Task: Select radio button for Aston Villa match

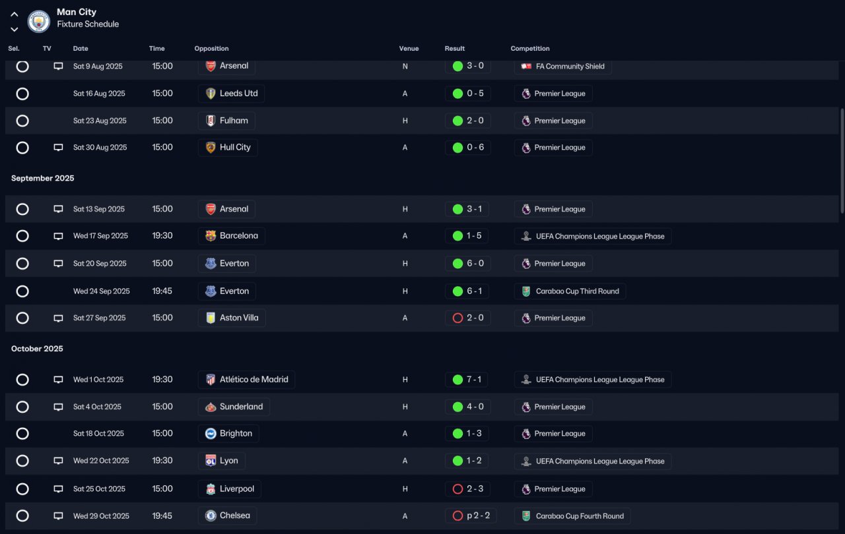Action: click(22, 318)
